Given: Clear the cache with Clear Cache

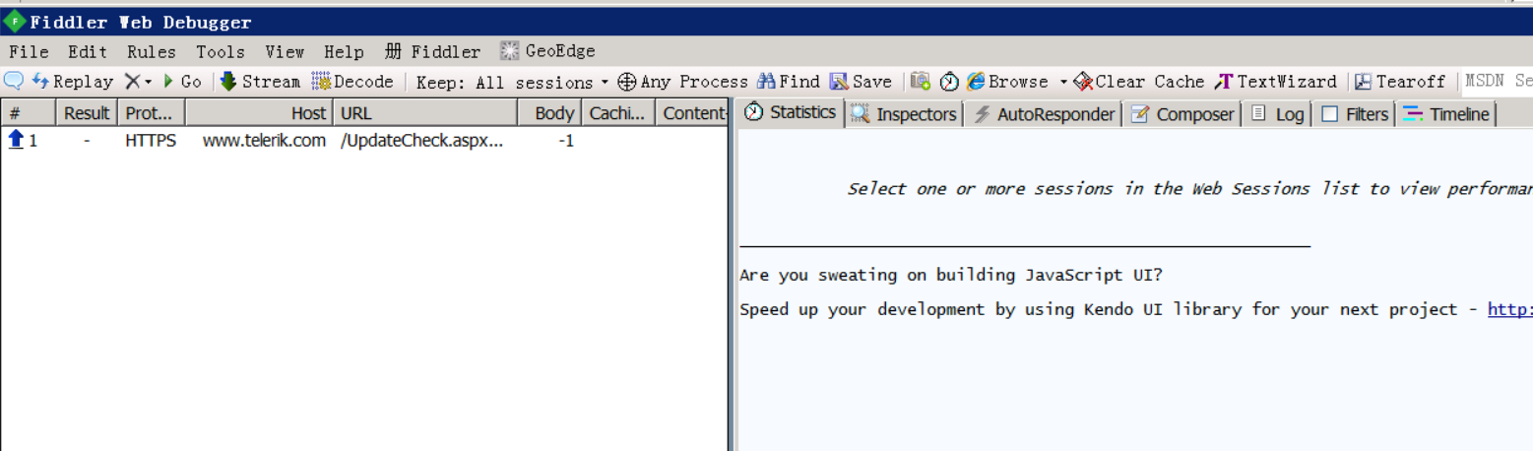Looking at the screenshot, I should click(x=1140, y=82).
